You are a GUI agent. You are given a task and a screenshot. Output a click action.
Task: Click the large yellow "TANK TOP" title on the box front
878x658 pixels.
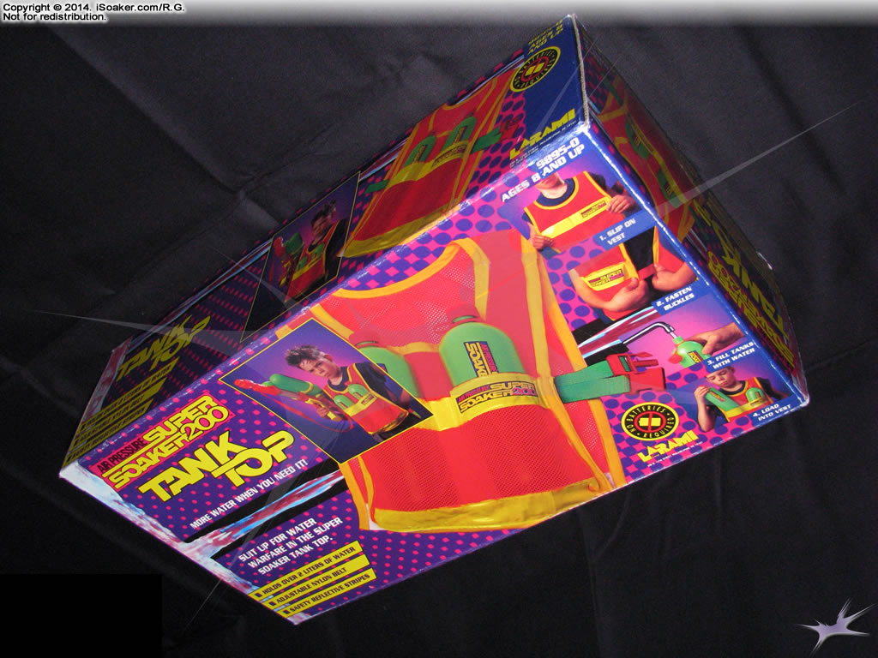(219, 467)
